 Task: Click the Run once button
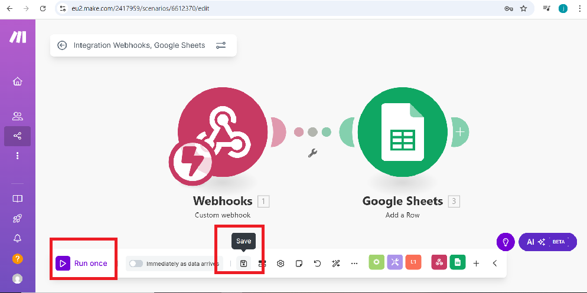click(x=81, y=264)
